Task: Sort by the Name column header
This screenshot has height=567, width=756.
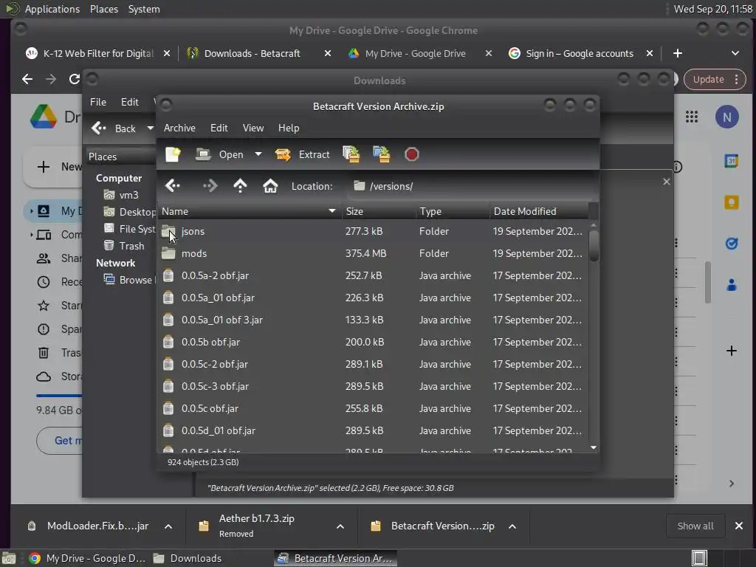Action: pos(250,211)
